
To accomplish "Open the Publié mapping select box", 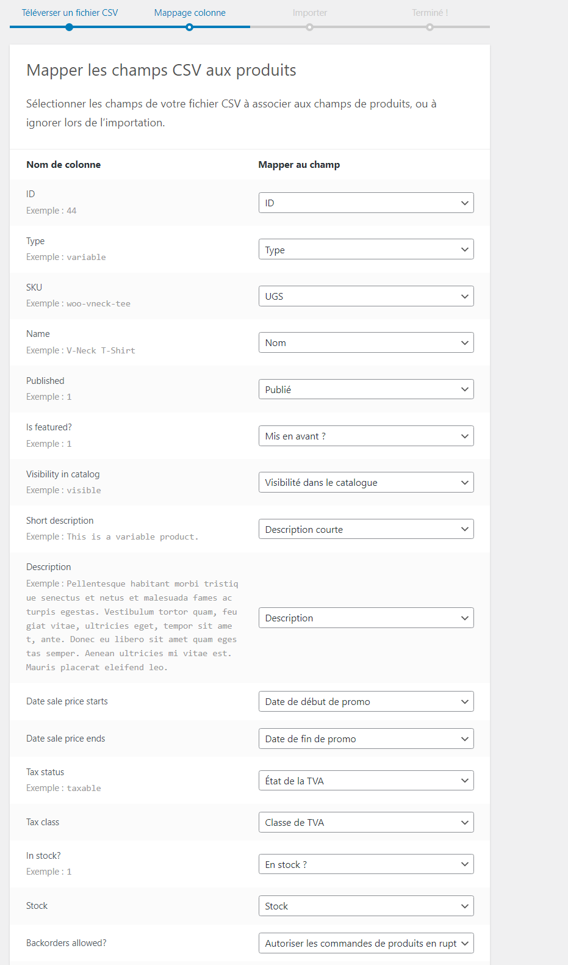I will tap(366, 389).
